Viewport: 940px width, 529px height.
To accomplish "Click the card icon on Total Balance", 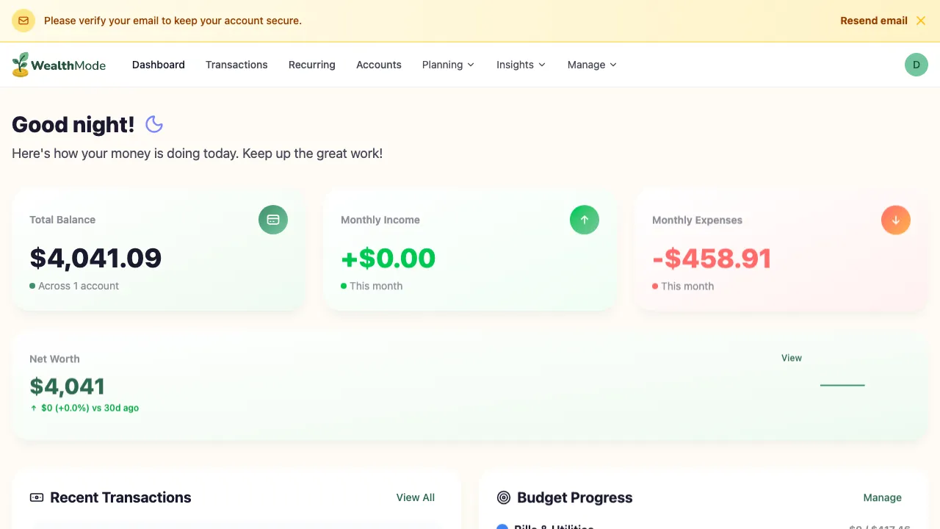I will 272,220.
